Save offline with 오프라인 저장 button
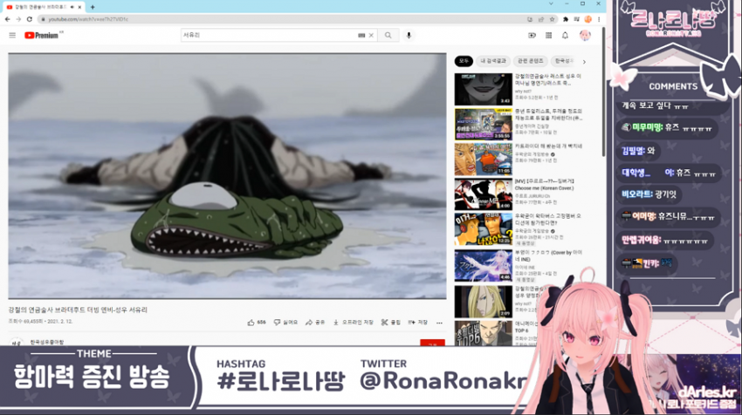Image resolution: width=742 pixels, height=415 pixels. point(353,323)
